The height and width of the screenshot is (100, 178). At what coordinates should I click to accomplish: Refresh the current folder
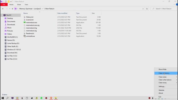[x=147, y=9]
